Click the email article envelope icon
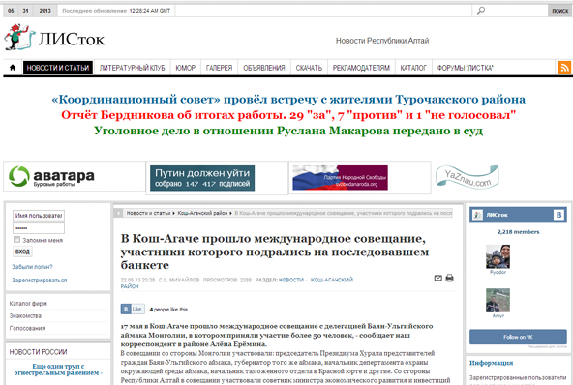Image resolution: width=573 pixels, height=385 pixels. pos(438,279)
